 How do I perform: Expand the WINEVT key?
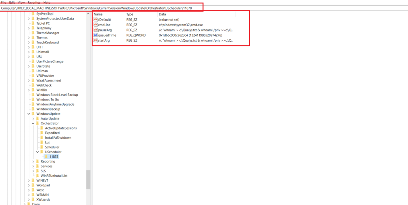(x=29, y=180)
